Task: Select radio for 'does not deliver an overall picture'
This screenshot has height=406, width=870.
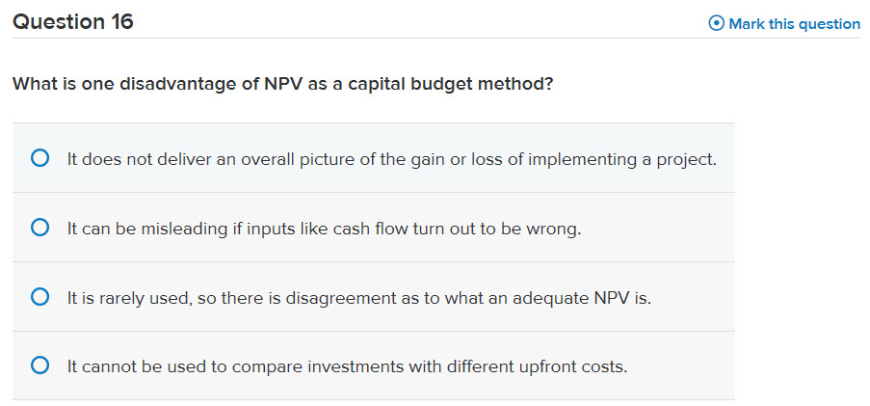Action: click(x=40, y=158)
